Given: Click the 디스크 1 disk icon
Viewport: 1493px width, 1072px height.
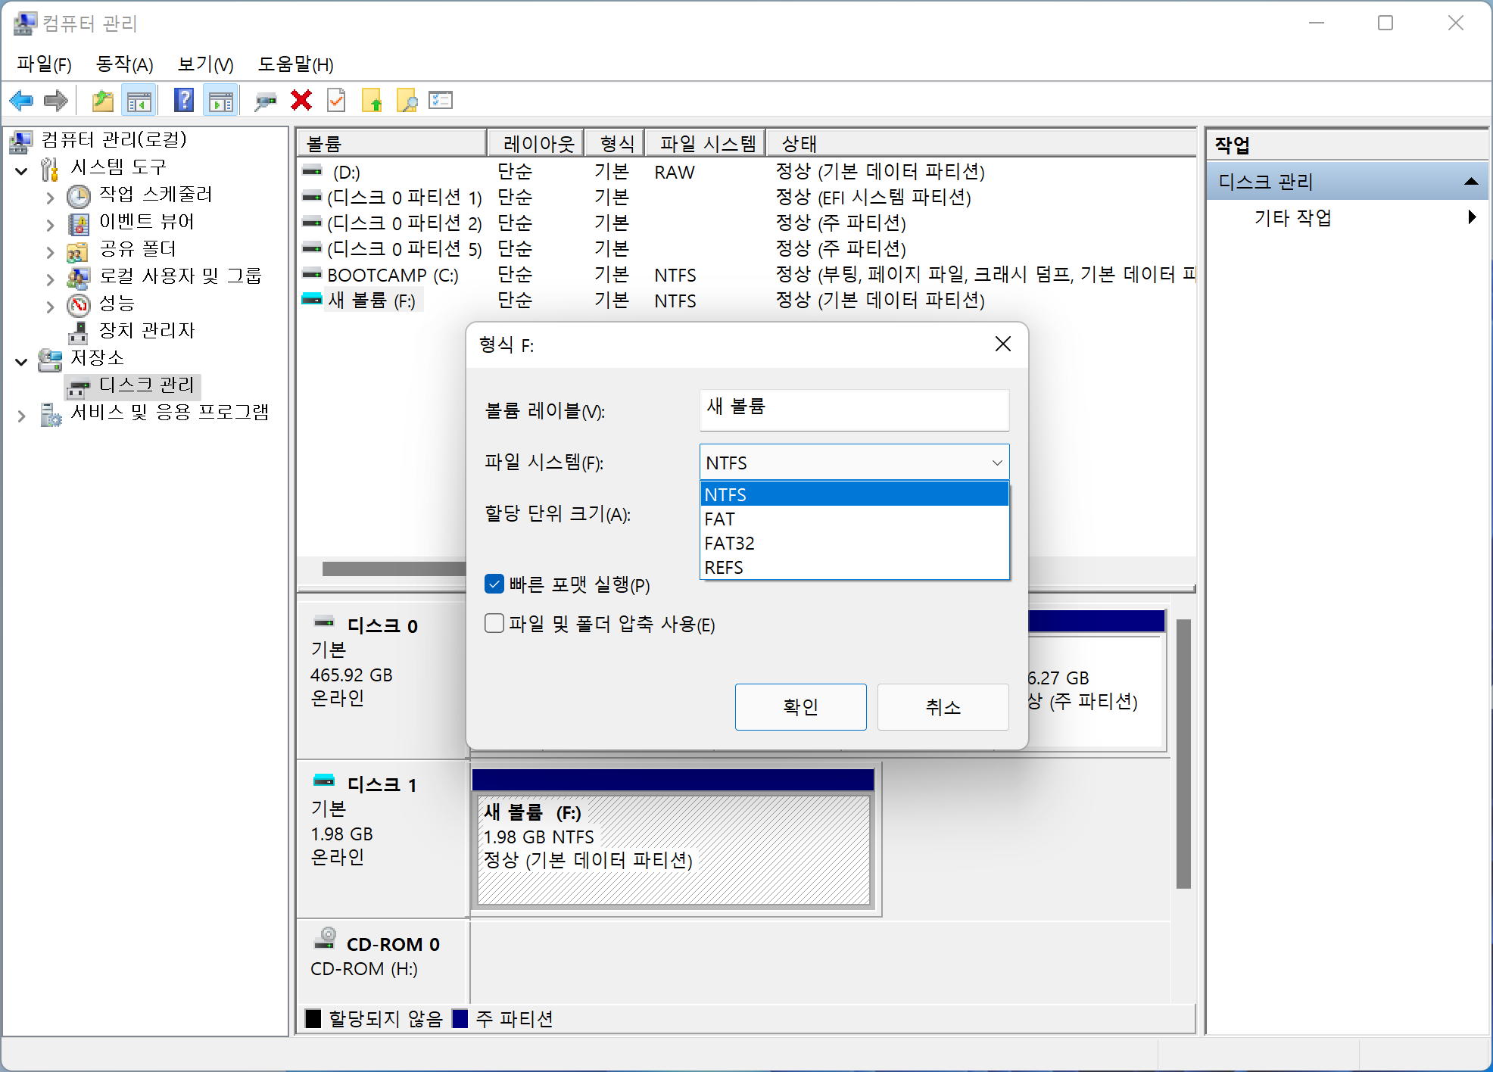Looking at the screenshot, I should (x=324, y=781).
